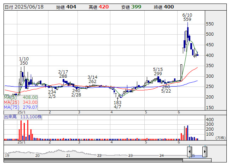
Task: Click the 日付 2025/06/18 date field
Action: 24,7
